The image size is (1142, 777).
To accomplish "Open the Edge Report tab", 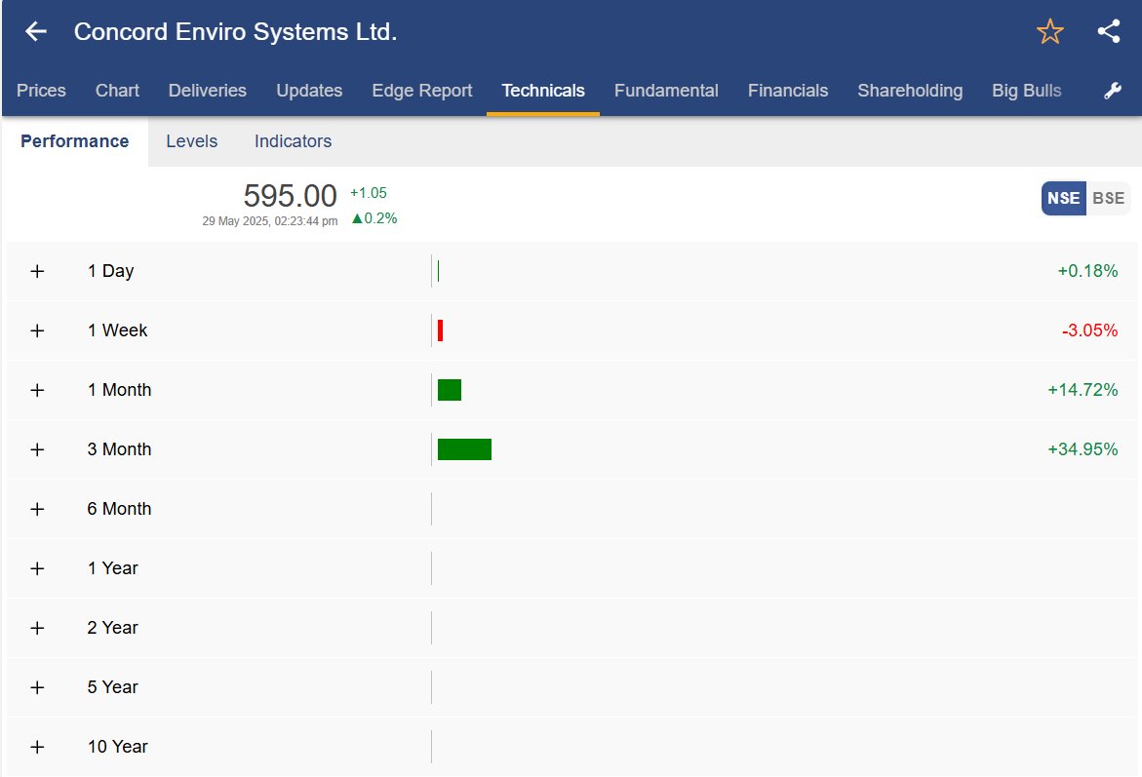I will pos(421,91).
